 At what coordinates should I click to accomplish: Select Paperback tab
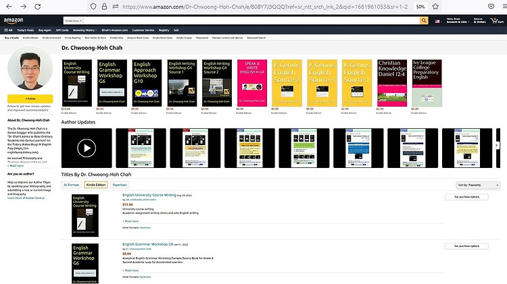pyautogui.click(x=120, y=185)
